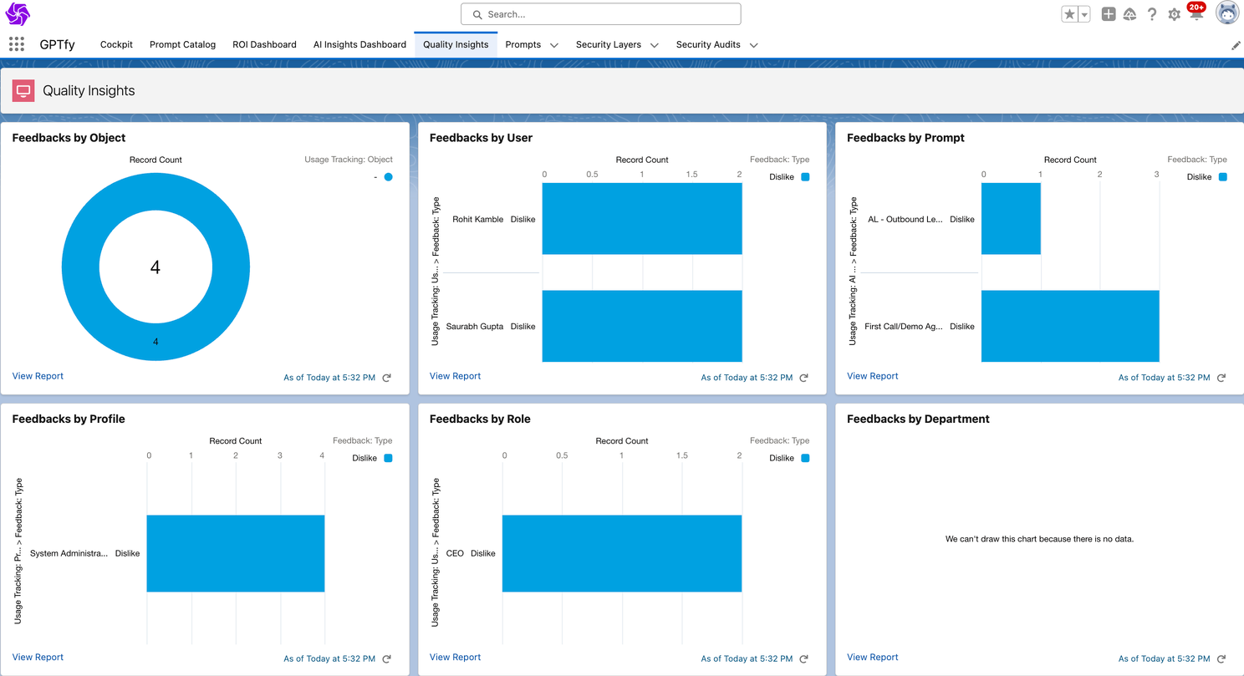Refresh the Feedbacks by Object chart
This screenshot has height=676, width=1244.
(x=386, y=378)
